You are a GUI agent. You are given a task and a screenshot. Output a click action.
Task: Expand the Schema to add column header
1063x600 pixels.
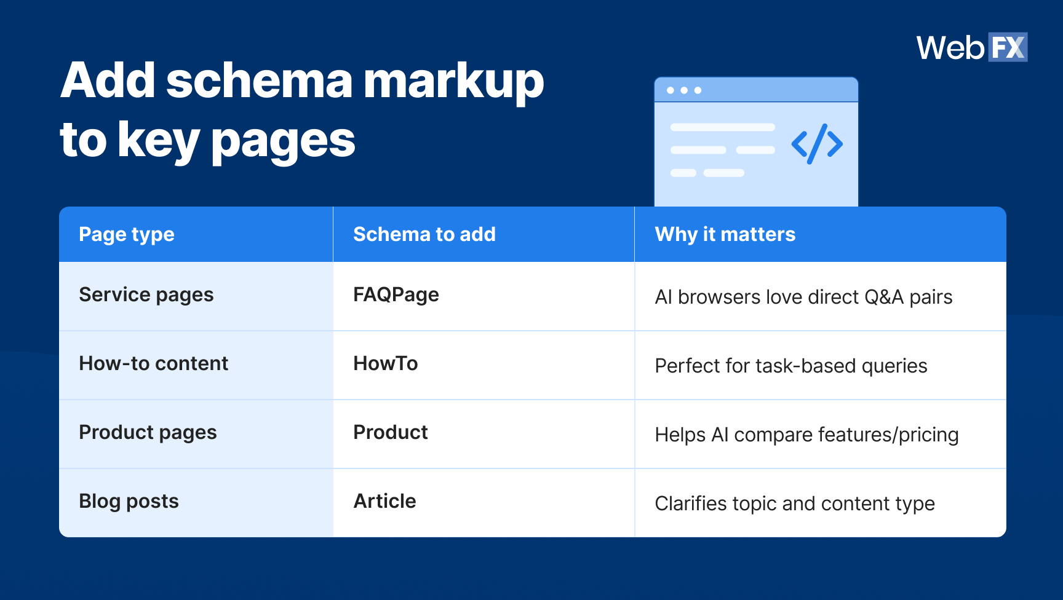(424, 234)
